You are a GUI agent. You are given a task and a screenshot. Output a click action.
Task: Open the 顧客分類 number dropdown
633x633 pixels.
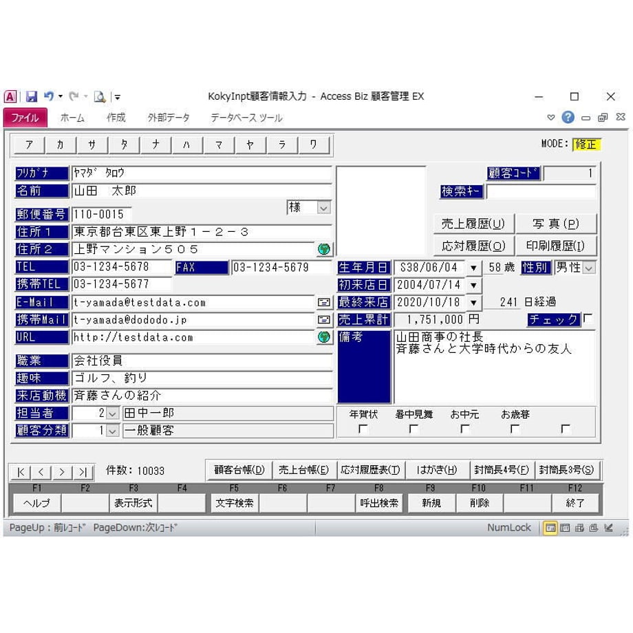(112, 431)
